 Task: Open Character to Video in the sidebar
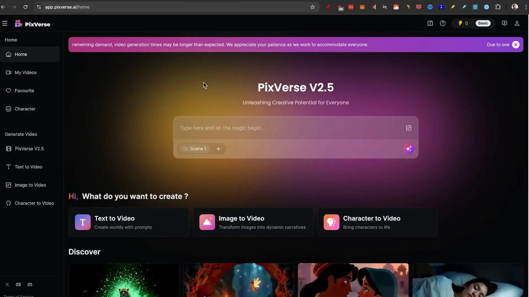coord(34,203)
